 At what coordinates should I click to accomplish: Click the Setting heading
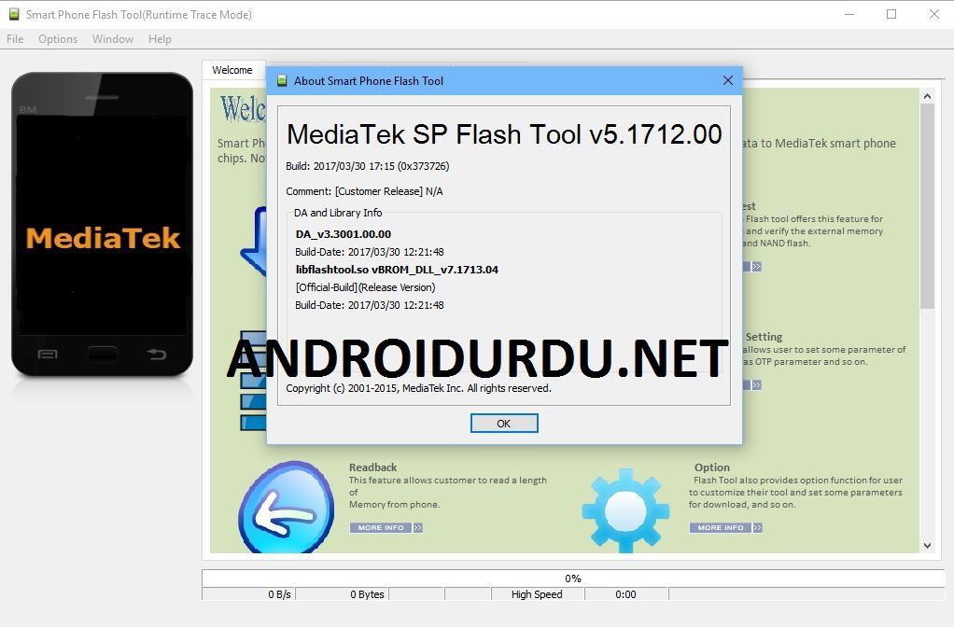click(764, 336)
